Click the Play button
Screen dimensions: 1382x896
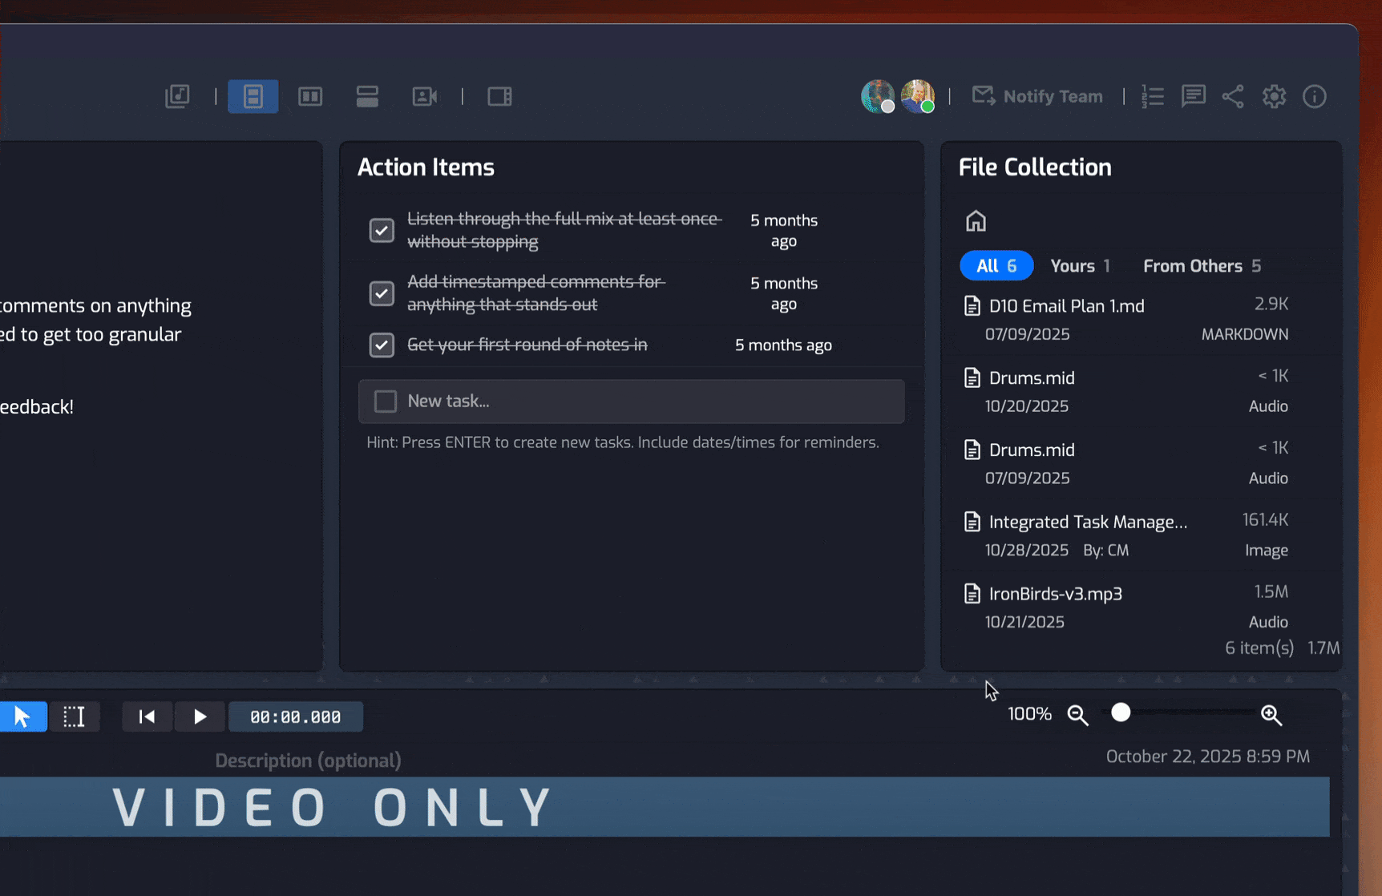click(200, 716)
